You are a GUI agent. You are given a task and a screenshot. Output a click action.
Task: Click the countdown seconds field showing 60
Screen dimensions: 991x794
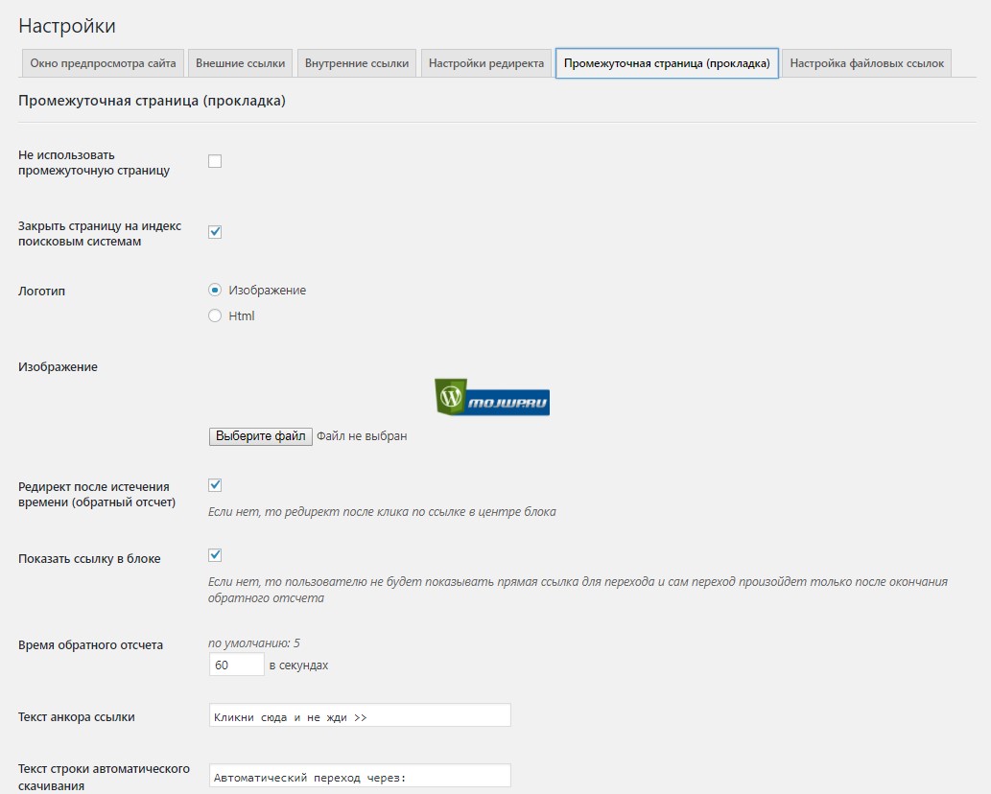click(236, 664)
